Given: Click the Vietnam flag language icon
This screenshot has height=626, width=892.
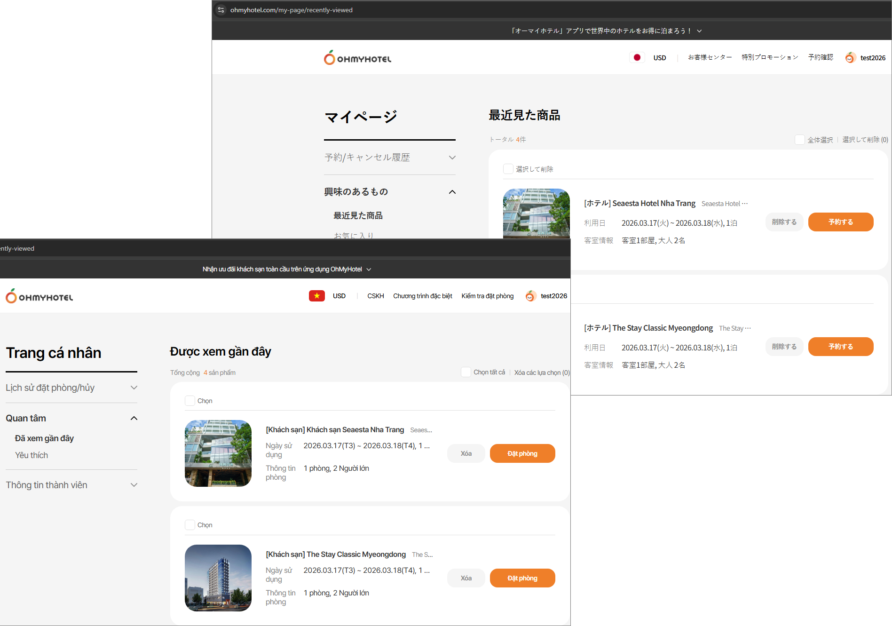Looking at the screenshot, I should (316, 296).
